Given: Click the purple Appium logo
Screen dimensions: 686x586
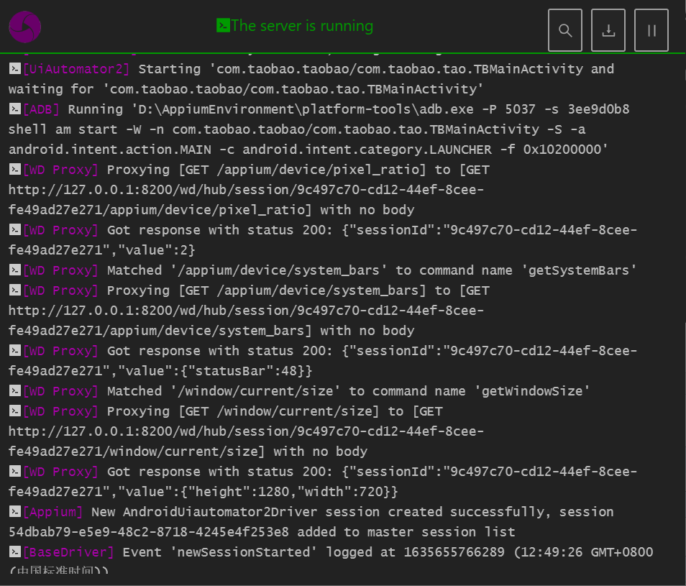Looking at the screenshot, I should pyautogui.click(x=24, y=27).
